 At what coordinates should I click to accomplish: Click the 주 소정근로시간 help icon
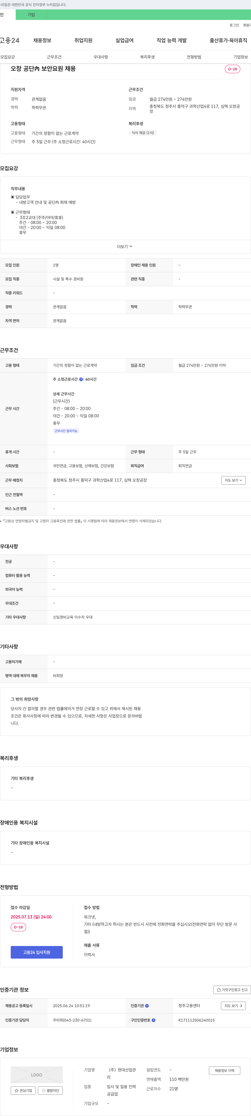[81, 380]
